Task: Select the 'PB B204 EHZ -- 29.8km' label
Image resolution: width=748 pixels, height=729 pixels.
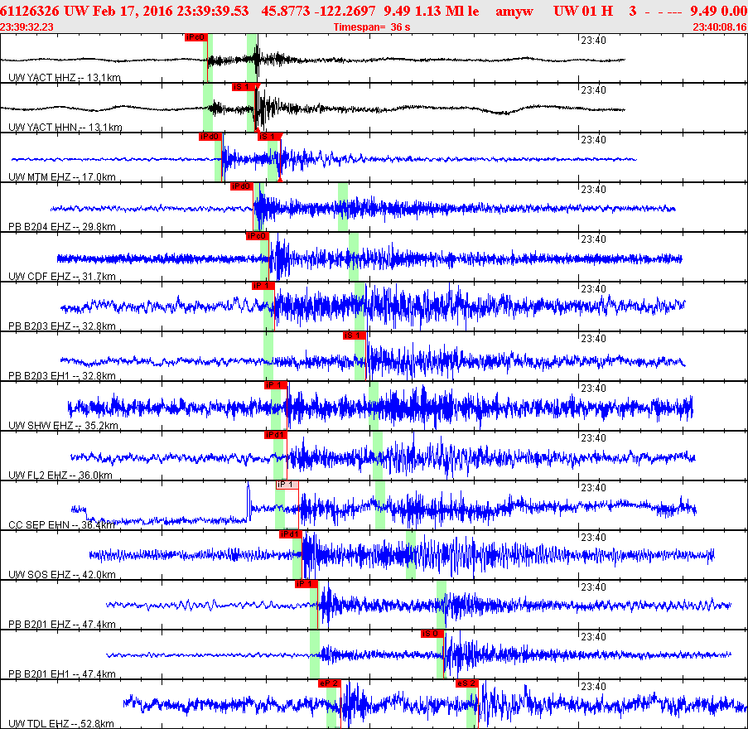Action: pos(62,227)
